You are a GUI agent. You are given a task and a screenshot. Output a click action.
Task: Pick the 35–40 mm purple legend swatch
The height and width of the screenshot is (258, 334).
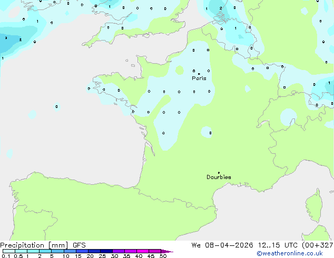click(x=131, y=251)
